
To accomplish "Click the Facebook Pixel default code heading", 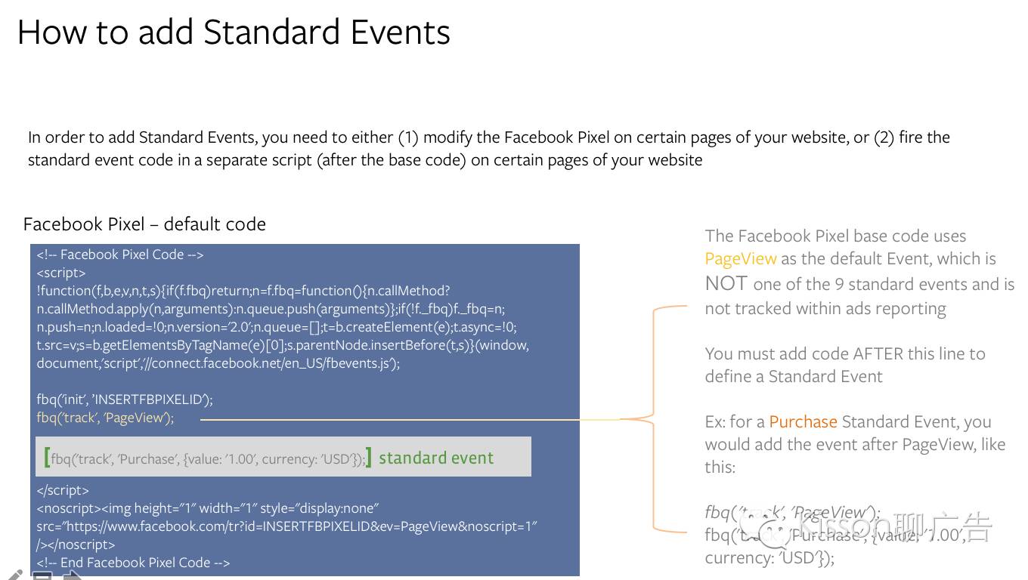I will pyautogui.click(x=144, y=224).
